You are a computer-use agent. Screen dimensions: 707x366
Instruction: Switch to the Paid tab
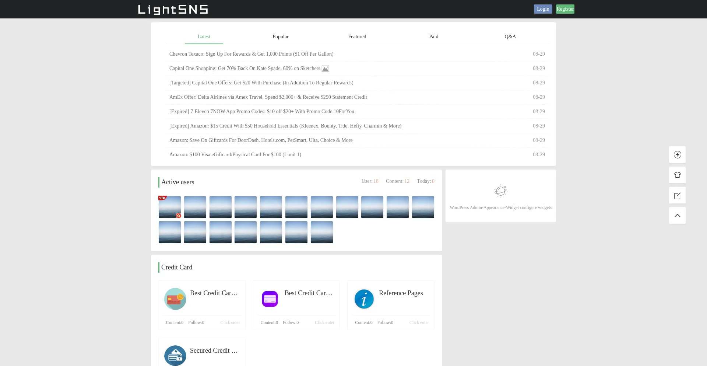434,37
